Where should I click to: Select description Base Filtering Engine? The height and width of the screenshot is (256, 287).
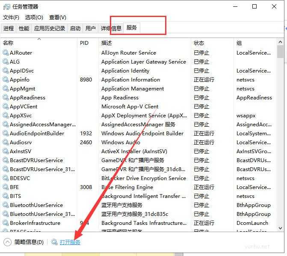click(x=127, y=187)
